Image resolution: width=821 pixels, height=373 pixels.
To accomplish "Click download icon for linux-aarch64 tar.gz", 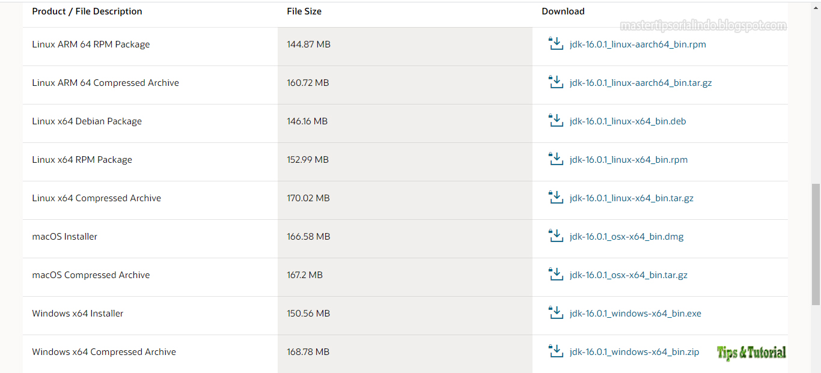I will point(556,82).
